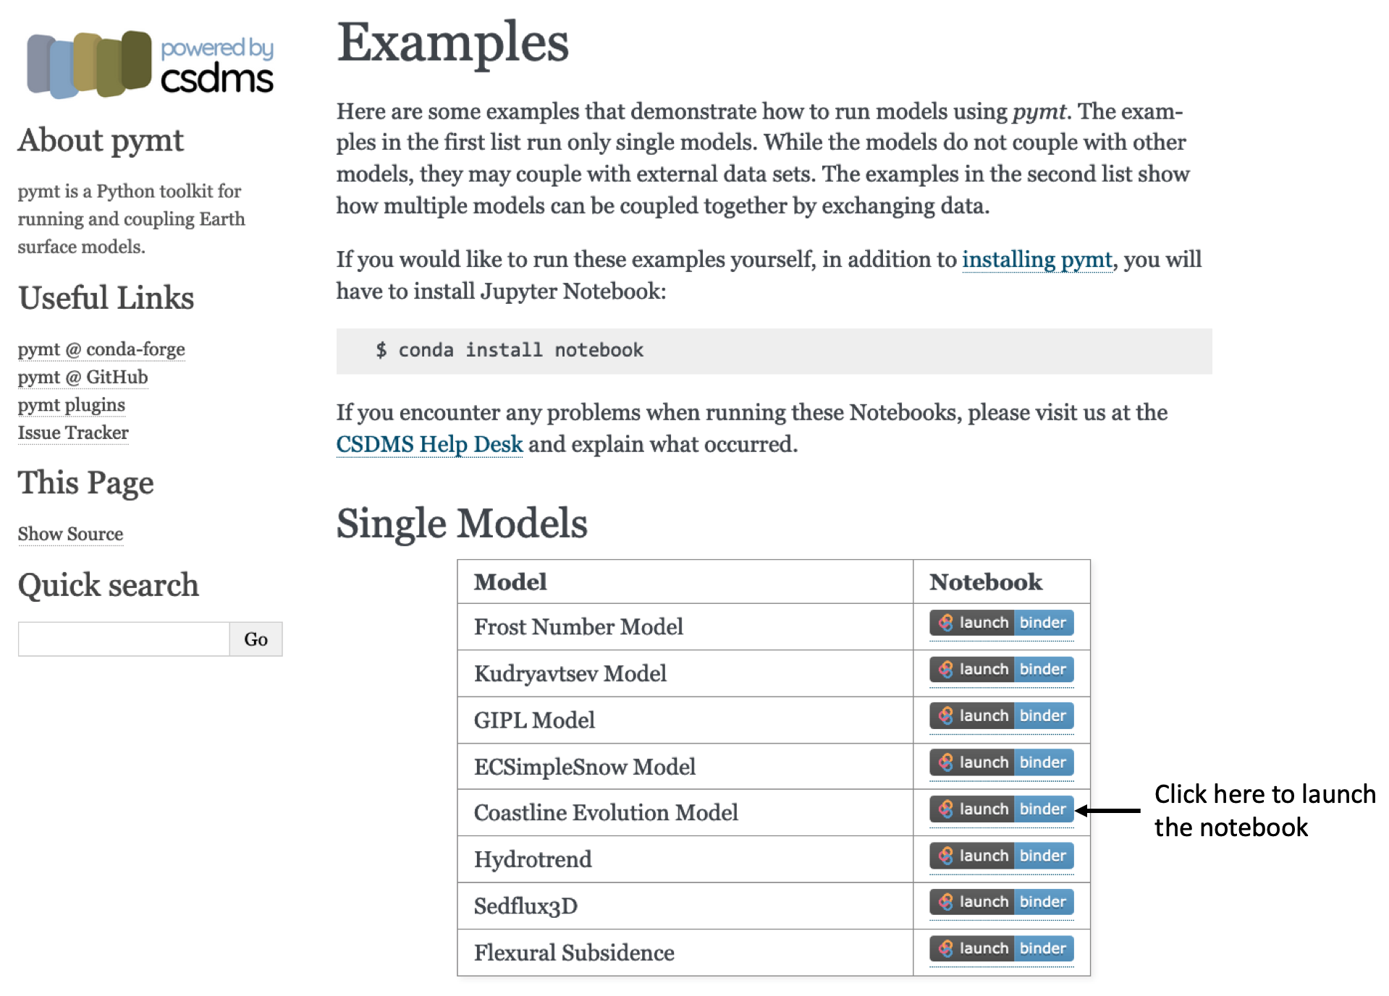Image resolution: width=1389 pixels, height=996 pixels.
Task: Click the conda install notebook code block
Action: (774, 351)
